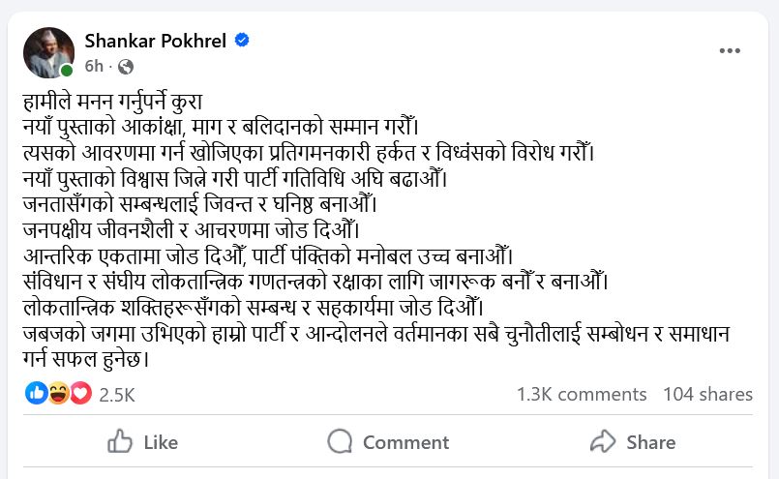Click the 6h post timestamp
The image size is (779, 479).
94,67
